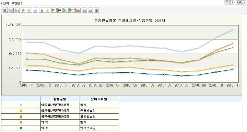Click light blue line's 2016.02 data point
The height and width of the screenshot is (132, 247).
pyautogui.click(x=79, y=53)
